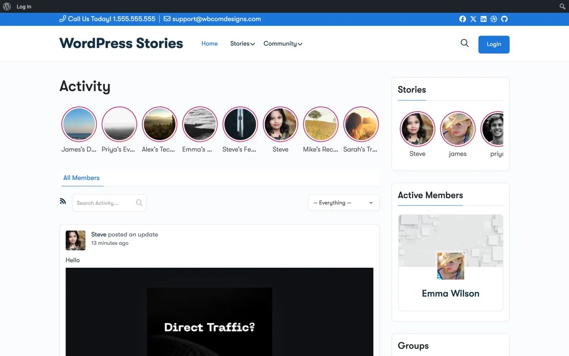Open the Dribbble icon link
Image resolution: width=569 pixels, height=356 pixels.
point(494,19)
